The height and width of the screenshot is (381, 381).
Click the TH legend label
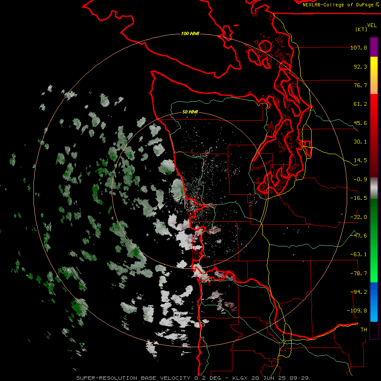364,330
